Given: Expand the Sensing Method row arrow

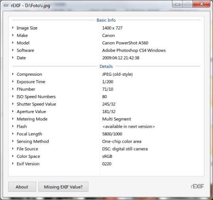Looking at the screenshot, I should tap(13, 141).
